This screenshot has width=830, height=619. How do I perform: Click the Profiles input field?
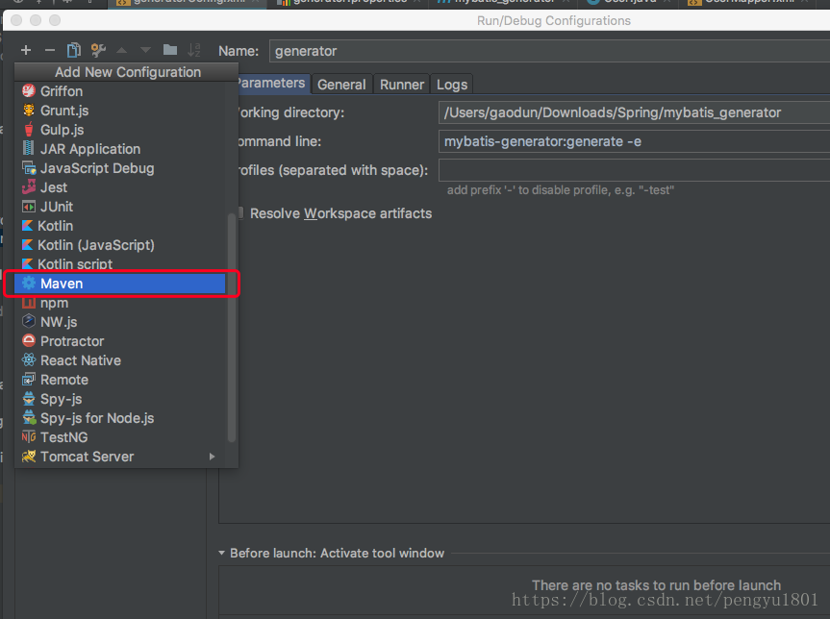[634, 170]
